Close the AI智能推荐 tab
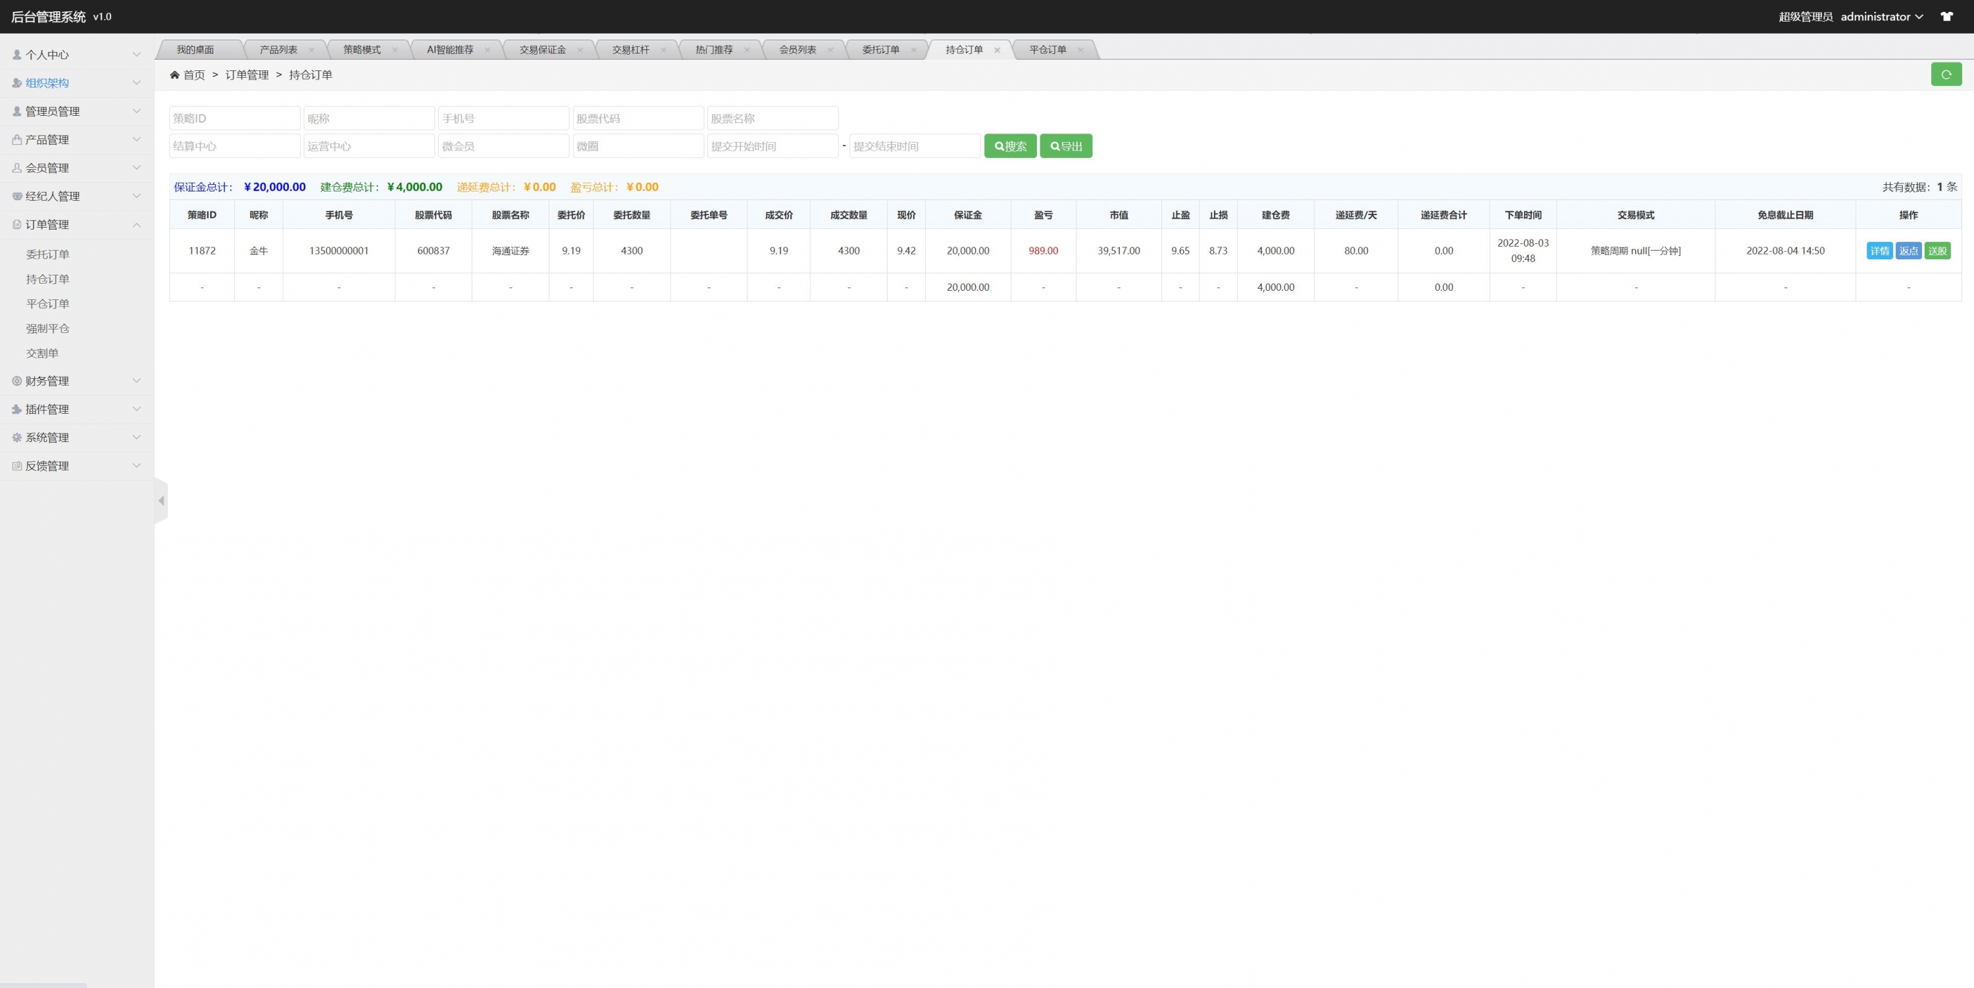The image size is (1974, 988). pyautogui.click(x=488, y=50)
